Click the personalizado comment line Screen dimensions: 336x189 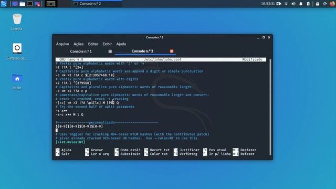[107, 122]
